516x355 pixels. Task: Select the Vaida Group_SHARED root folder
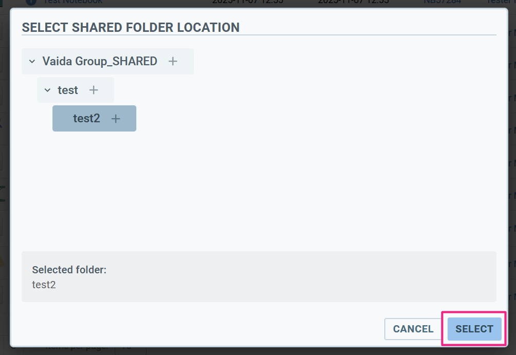pyautogui.click(x=99, y=61)
